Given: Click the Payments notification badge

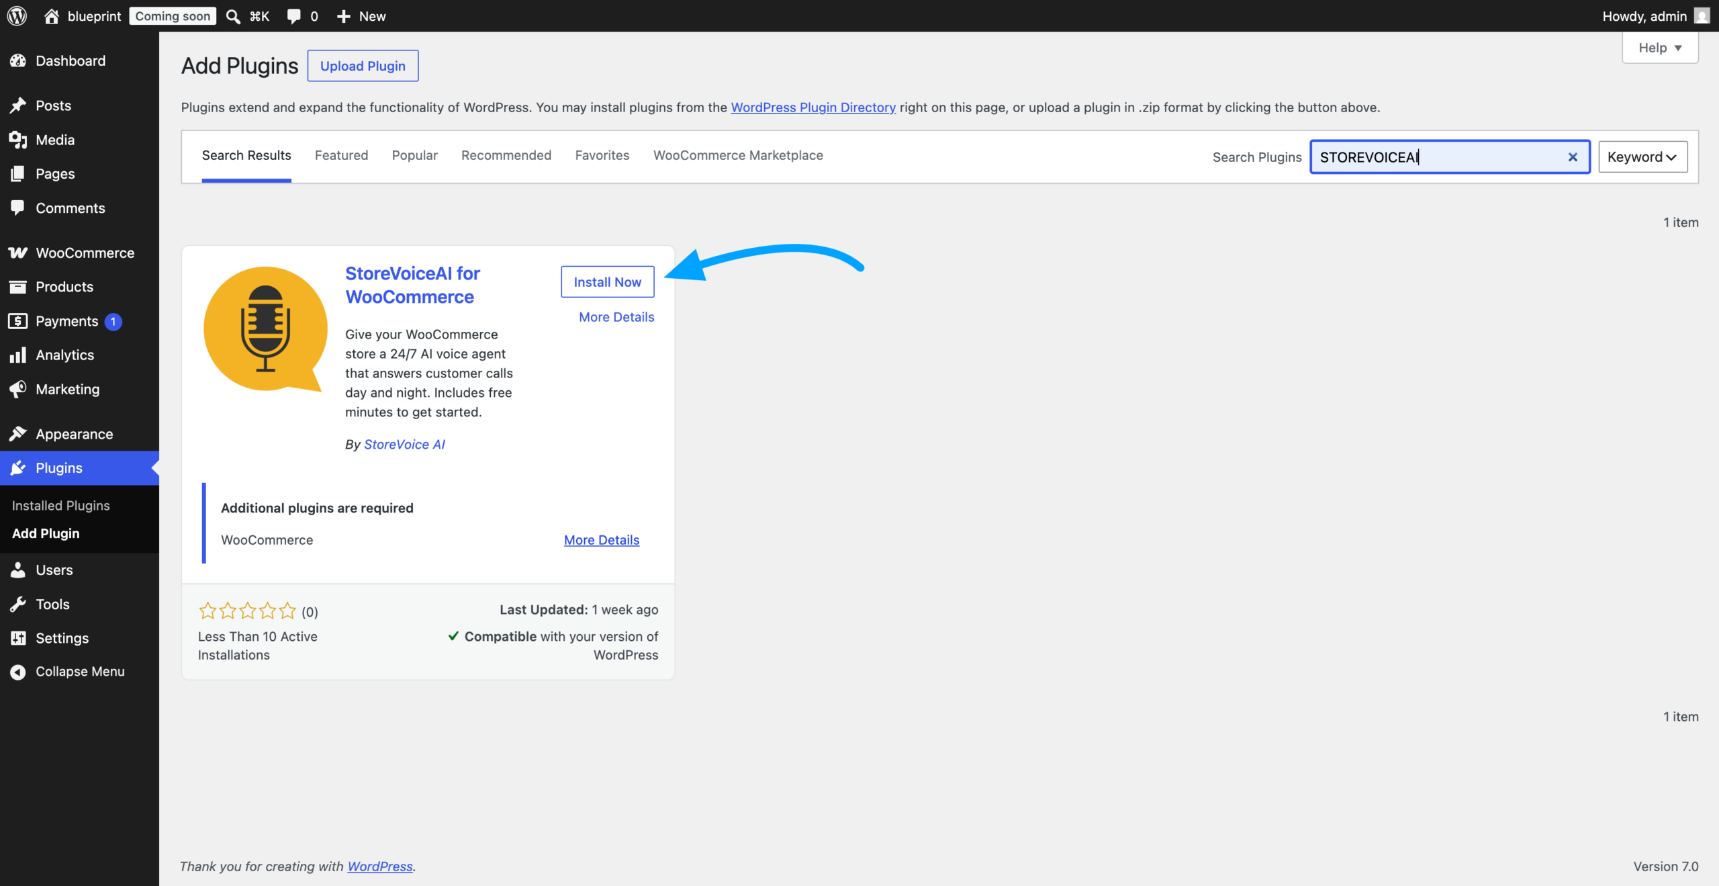Looking at the screenshot, I should click(x=113, y=321).
